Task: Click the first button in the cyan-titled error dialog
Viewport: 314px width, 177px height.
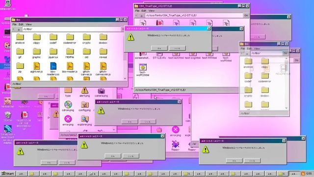Action: tap(159, 48)
